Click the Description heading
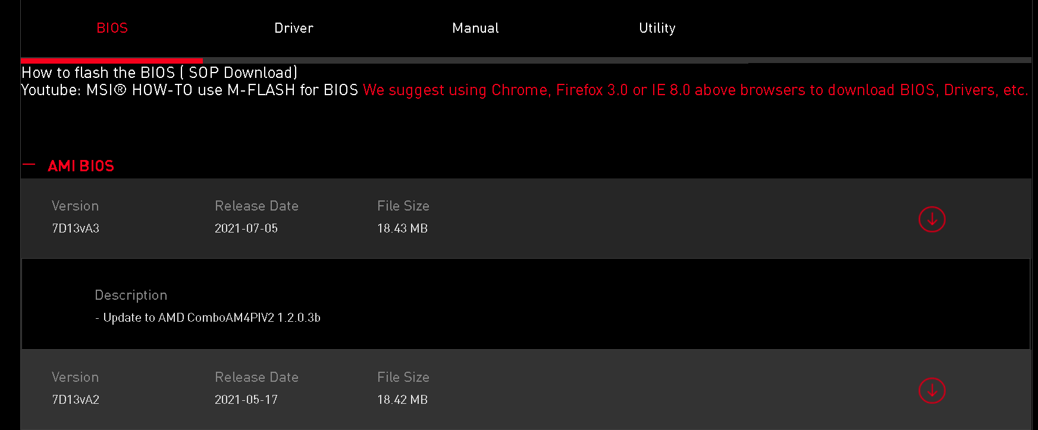This screenshot has width=1038, height=430. point(131,295)
